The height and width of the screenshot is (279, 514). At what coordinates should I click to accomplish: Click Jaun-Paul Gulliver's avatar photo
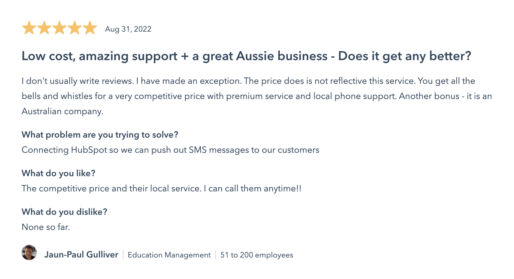[29, 253]
